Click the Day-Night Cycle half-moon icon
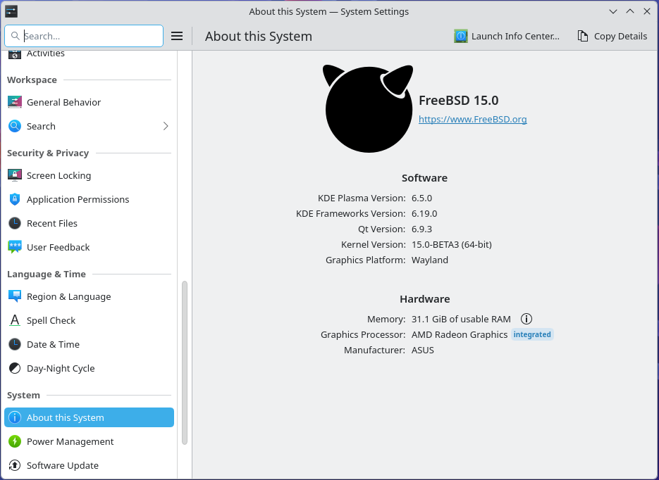Screen dimensions: 659x480 [x=15, y=368]
